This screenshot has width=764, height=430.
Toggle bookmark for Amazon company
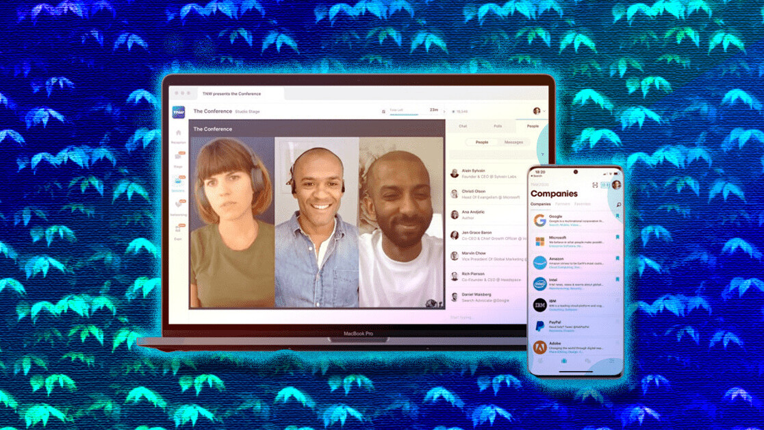pos(617,259)
